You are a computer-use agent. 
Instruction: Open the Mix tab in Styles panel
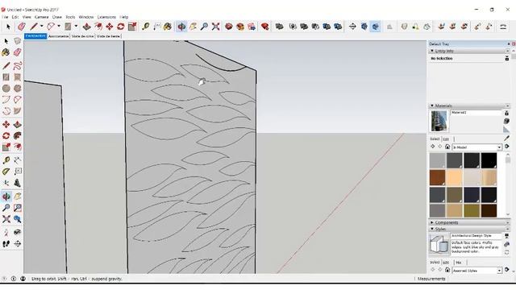pos(459,263)
